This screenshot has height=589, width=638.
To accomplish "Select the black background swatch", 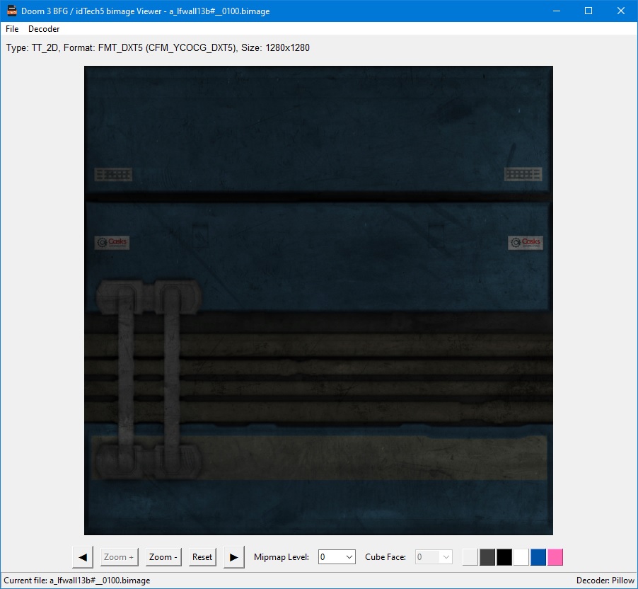I will coord(504,557).
